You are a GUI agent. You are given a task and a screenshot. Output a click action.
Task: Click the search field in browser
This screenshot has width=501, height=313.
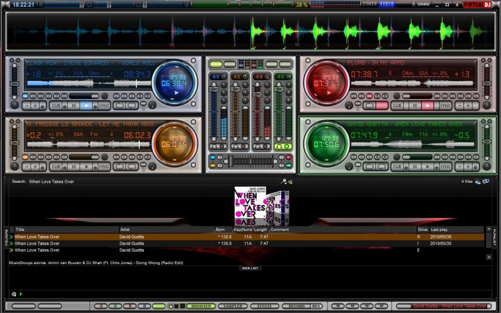pos(153,182)
